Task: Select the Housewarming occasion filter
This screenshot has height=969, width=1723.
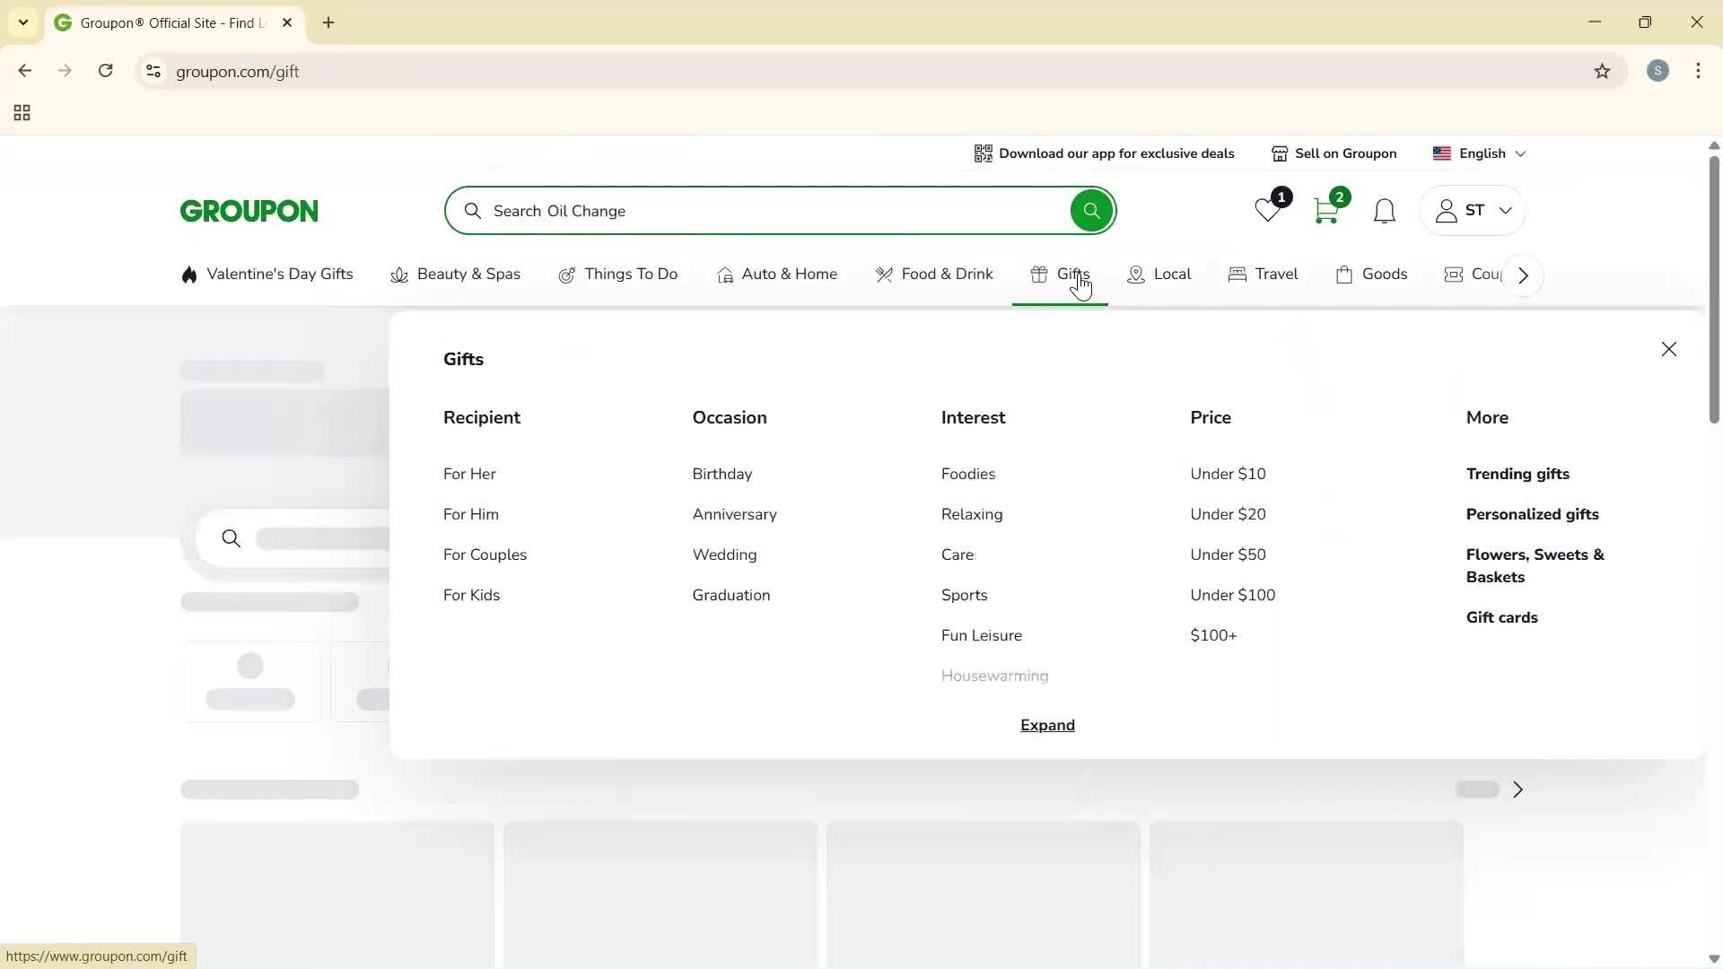Action: [x=993, y=676]
